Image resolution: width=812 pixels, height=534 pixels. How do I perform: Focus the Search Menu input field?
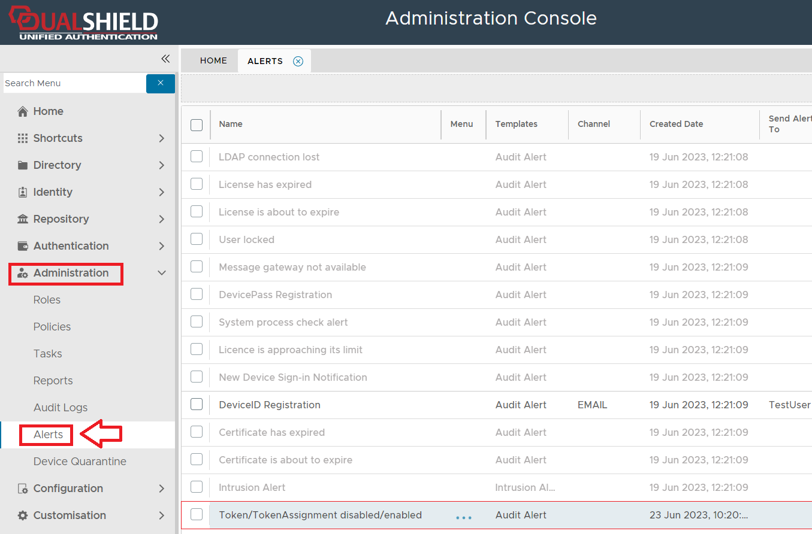tap(73, 83)
